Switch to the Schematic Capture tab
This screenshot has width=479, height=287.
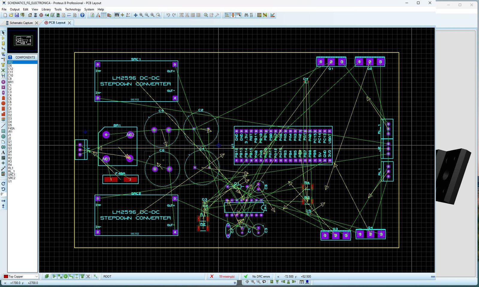coord(21,23)
